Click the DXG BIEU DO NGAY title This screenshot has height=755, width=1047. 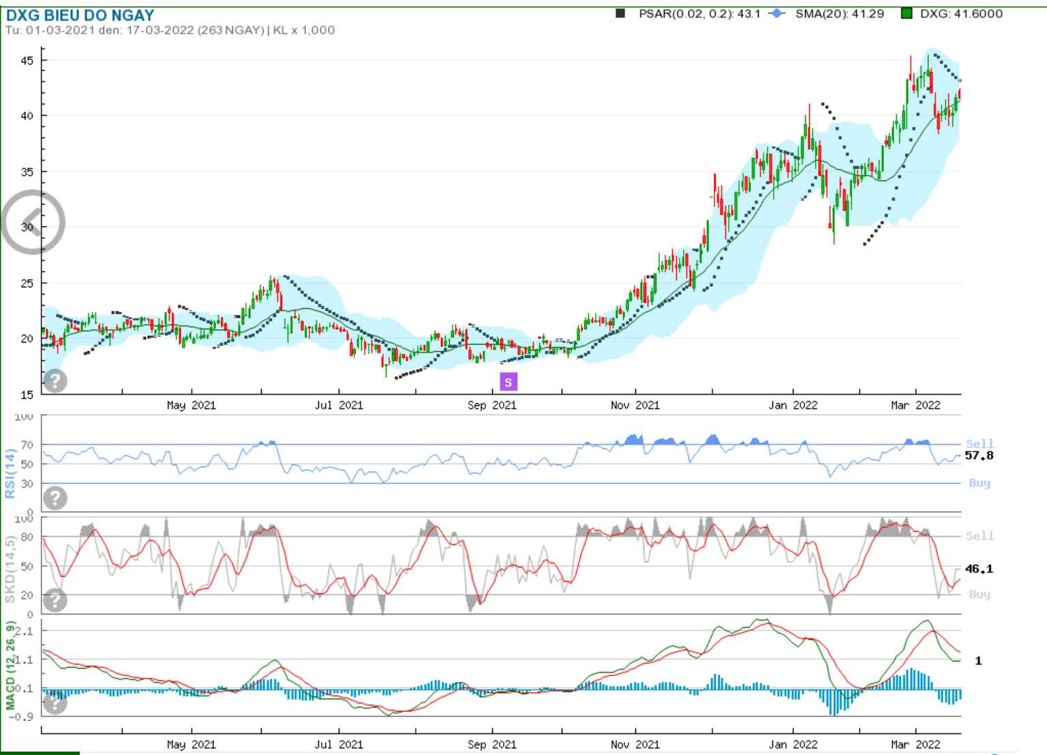(80, 15)
